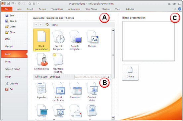Click the Home breadcrumb label

[54, 25]
